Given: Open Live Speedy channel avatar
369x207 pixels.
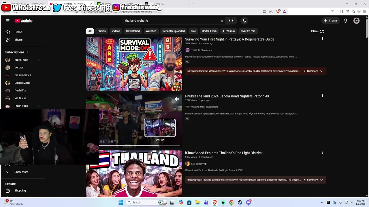Looking at the screenshot, I should (187, 164).
